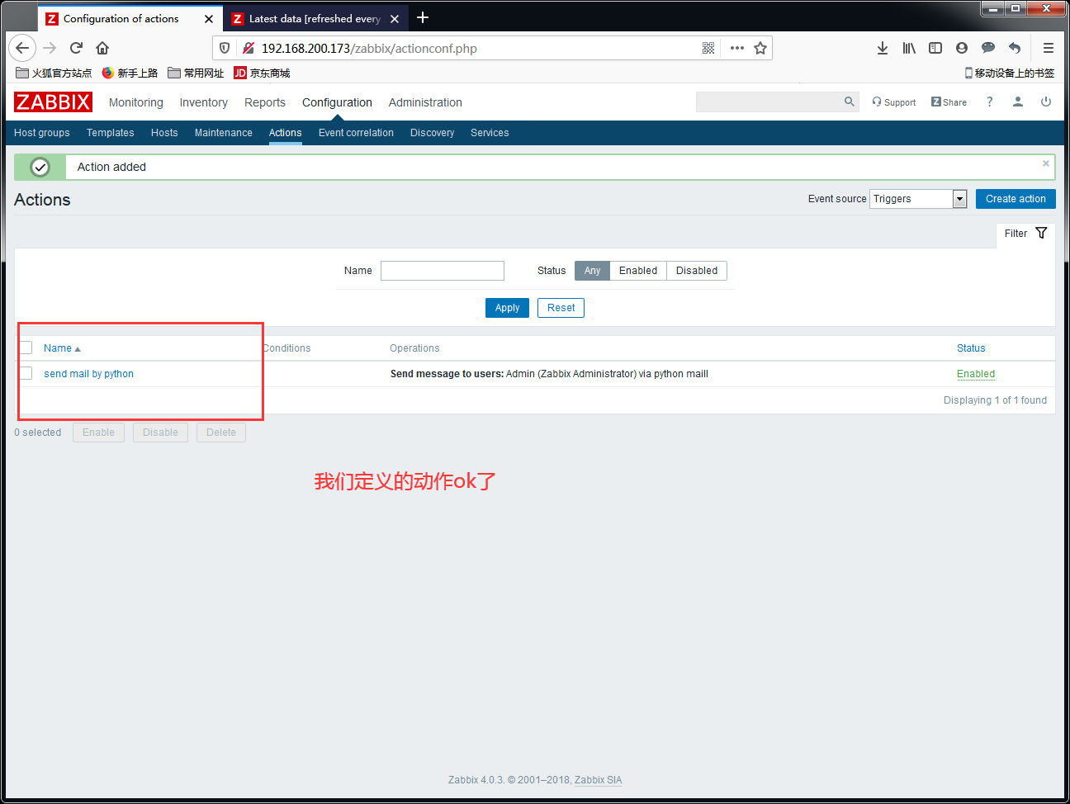1070x804 pixels.
Task: Open the QR code icon in address bar
Action: click(708, 48)
